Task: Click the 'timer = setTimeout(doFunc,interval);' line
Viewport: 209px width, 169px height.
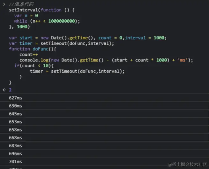Action: (77, 71)
